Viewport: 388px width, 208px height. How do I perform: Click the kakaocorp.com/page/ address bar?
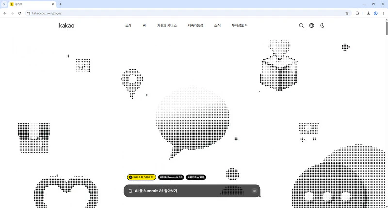click(x=188, y=13)
